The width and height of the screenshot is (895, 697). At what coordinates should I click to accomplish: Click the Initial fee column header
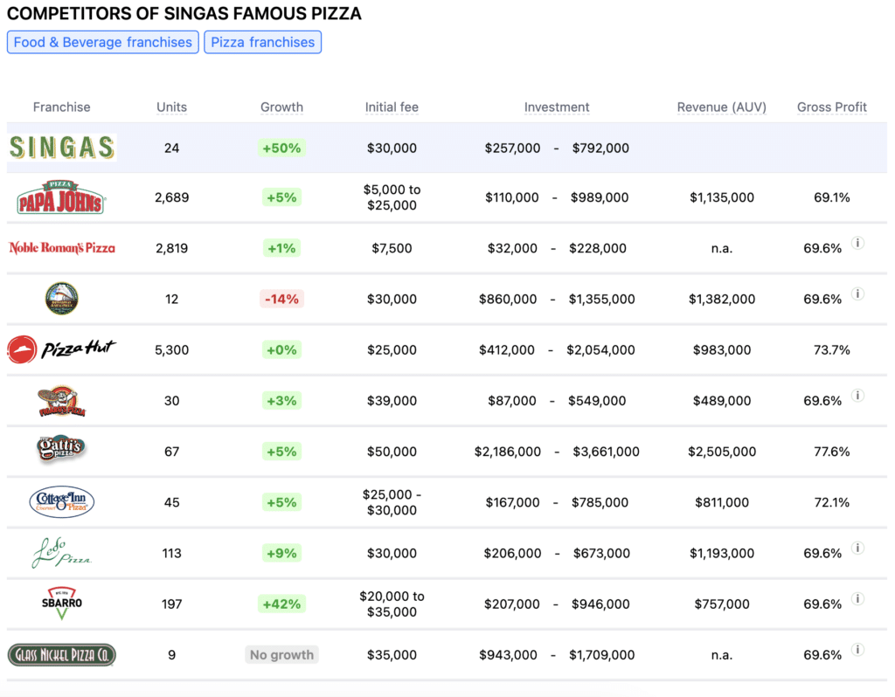[x=392, y=107]
